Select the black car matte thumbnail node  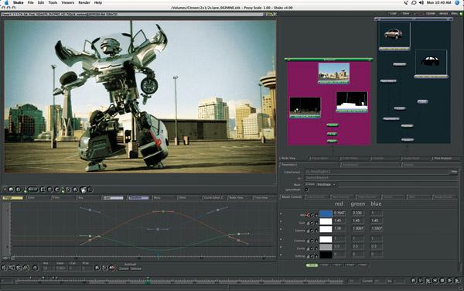click(431, 62)
